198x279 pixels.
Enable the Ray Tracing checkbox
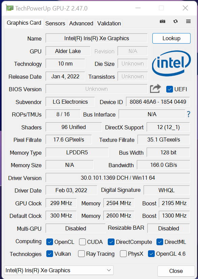[x=81, y=254]
